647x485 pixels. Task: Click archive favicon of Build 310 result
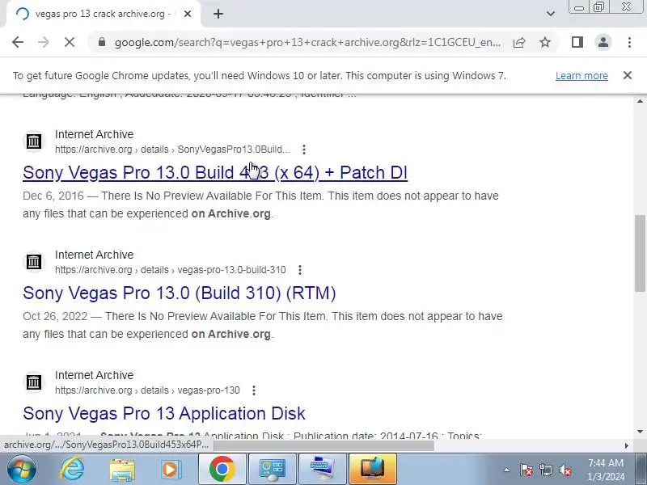(34, 261)
